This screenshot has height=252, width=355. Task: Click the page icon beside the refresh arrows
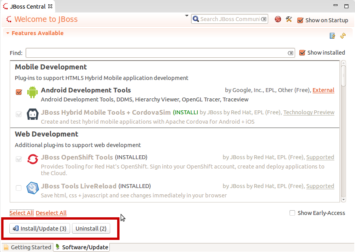point(332,35)
